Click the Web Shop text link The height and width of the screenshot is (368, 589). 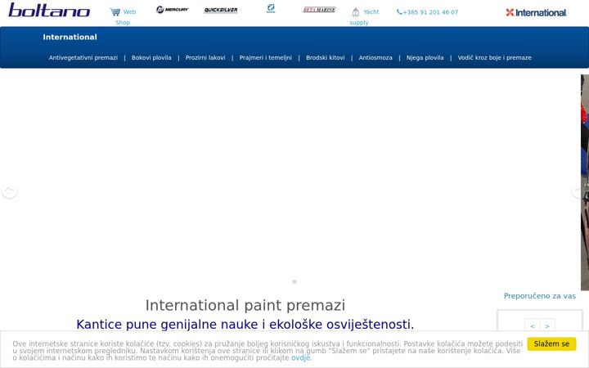tap(126, 17)
